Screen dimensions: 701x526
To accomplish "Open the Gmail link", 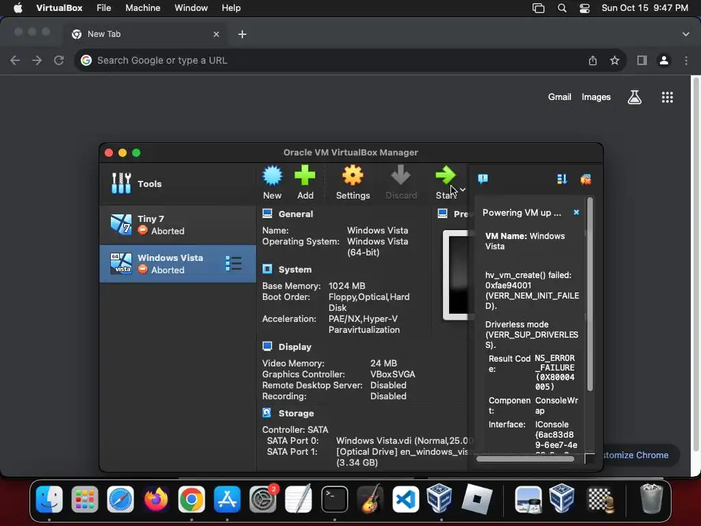I will tap(560, 97).
